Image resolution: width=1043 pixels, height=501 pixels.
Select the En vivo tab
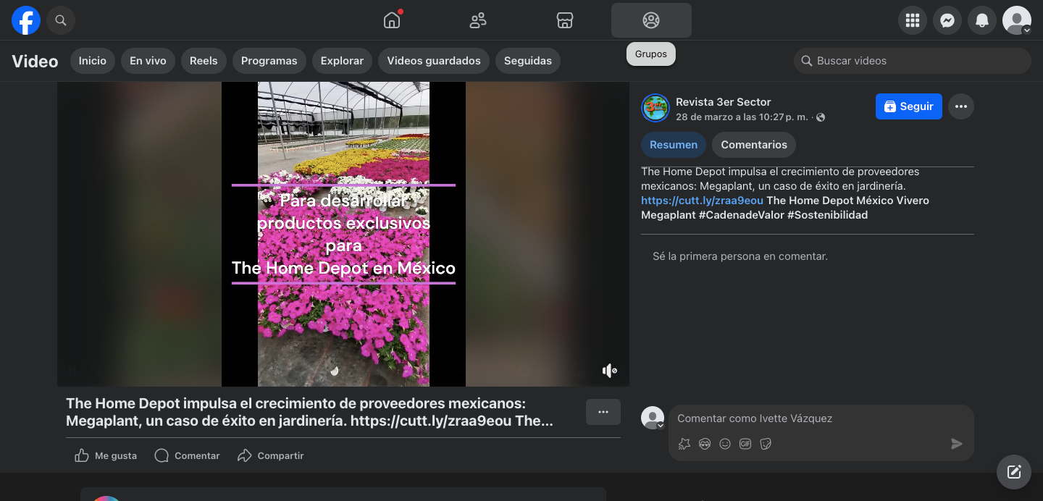pos(148,61)
